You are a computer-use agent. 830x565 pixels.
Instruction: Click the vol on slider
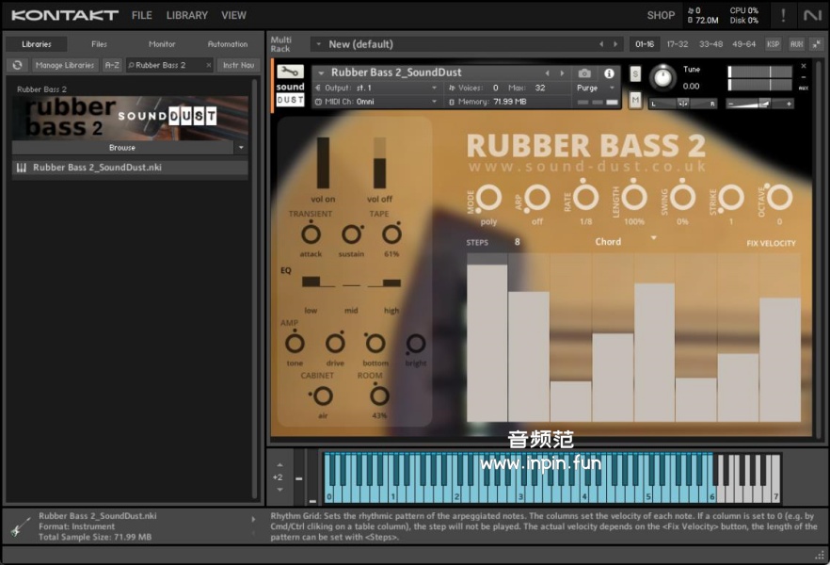324,163
